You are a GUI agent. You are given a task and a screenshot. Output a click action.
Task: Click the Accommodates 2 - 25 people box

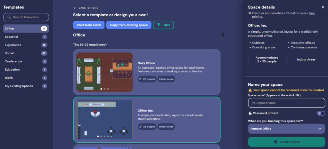click(x=267, y=59)
